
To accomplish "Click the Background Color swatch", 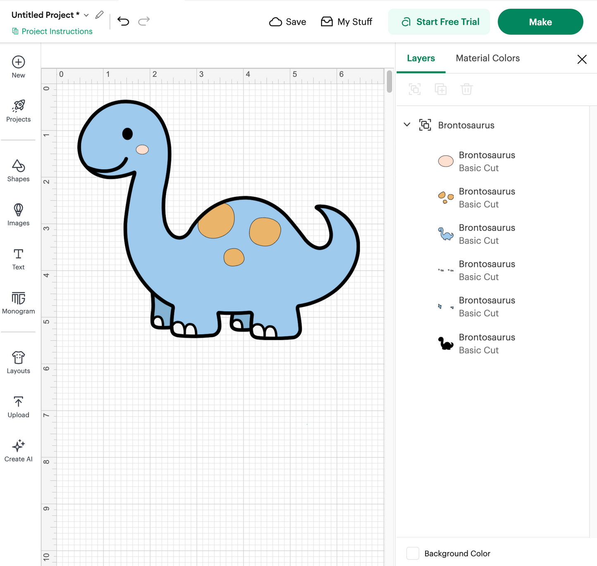I will coord(413,553).
